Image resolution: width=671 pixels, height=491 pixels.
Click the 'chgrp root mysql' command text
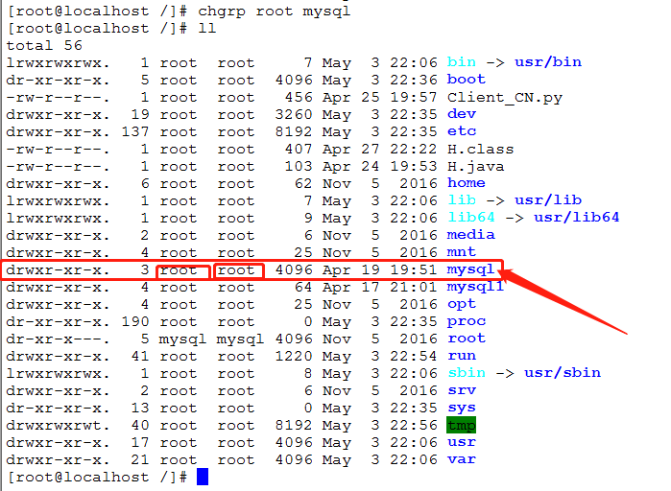[274, 12]
